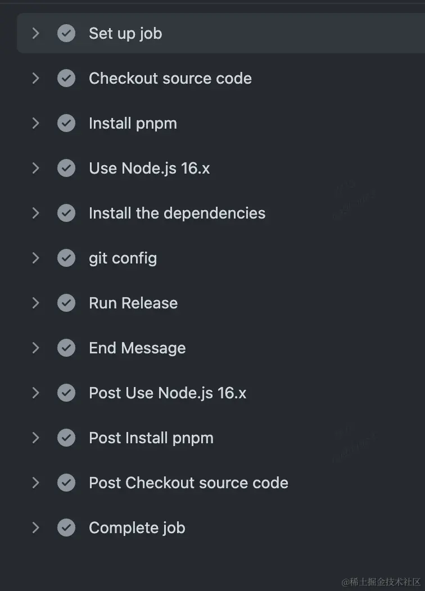This screenshot has width=425, height=591.
Task: Select the Post Use Node.js 16.x label
Action: click(x=168, y=393)
